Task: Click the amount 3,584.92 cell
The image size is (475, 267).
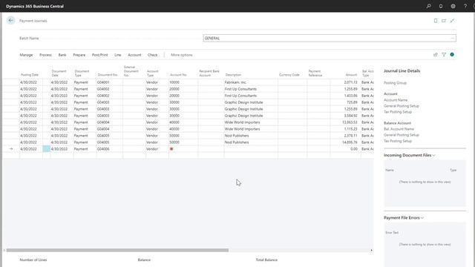Action: click(346, 116)
